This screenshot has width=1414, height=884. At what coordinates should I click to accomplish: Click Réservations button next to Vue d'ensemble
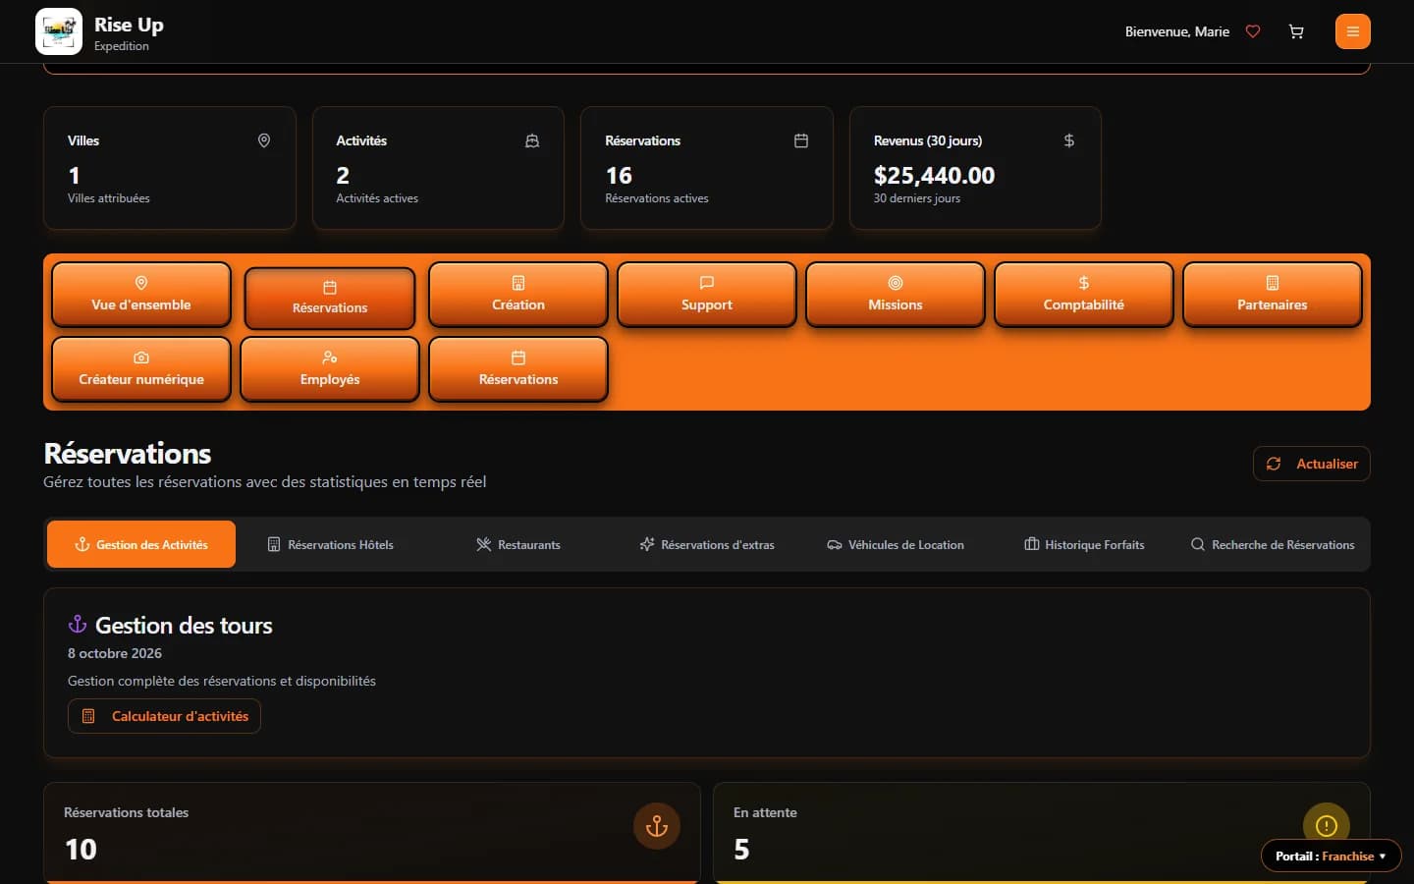(x=330, y=298)
